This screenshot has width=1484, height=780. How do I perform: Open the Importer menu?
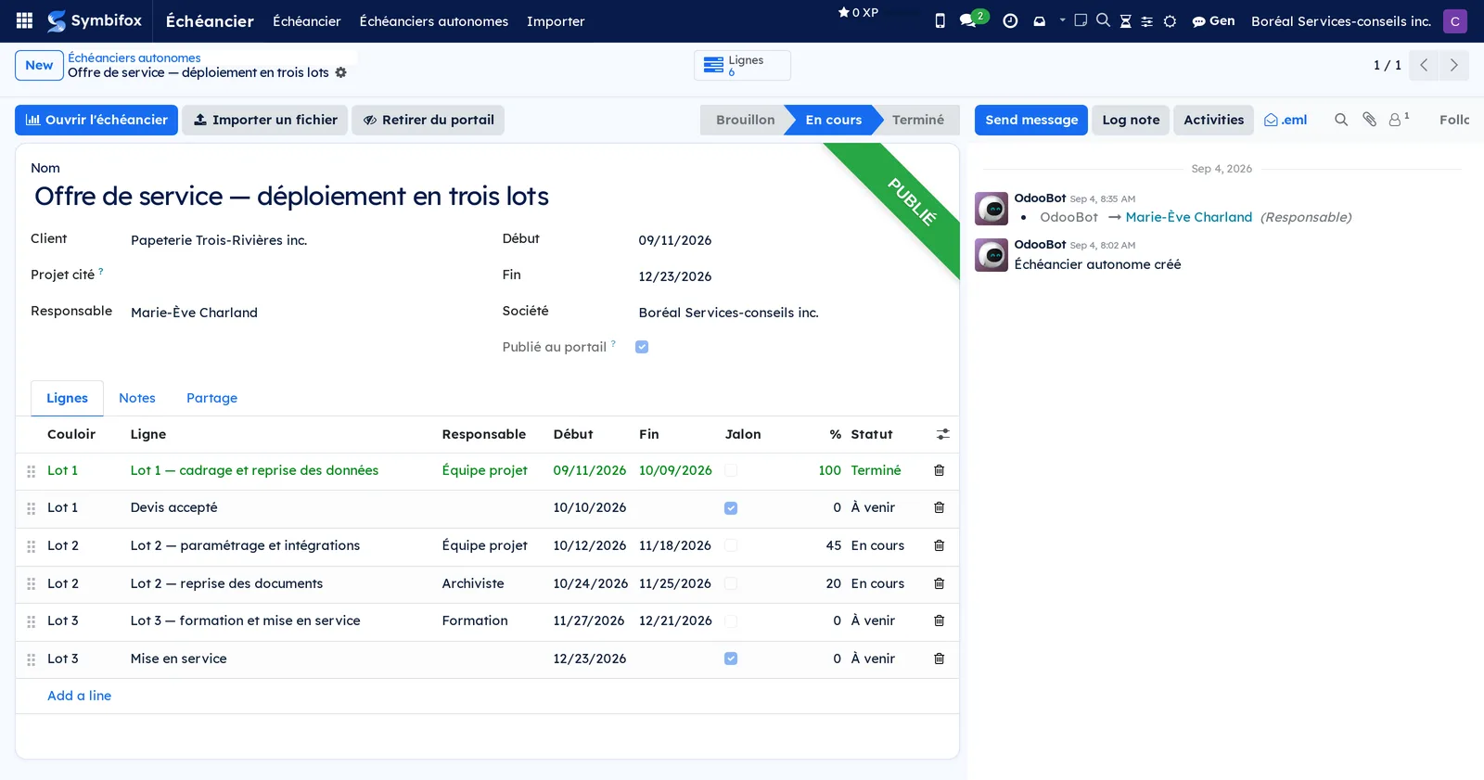[556, 20]
